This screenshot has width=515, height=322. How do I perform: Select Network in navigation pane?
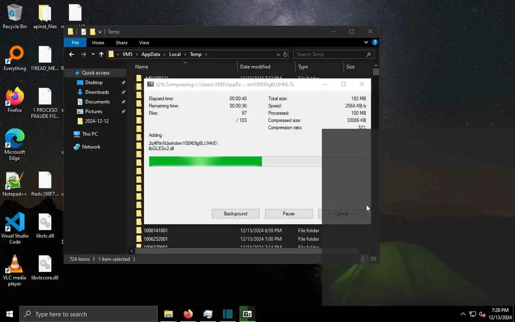point(91,147)
